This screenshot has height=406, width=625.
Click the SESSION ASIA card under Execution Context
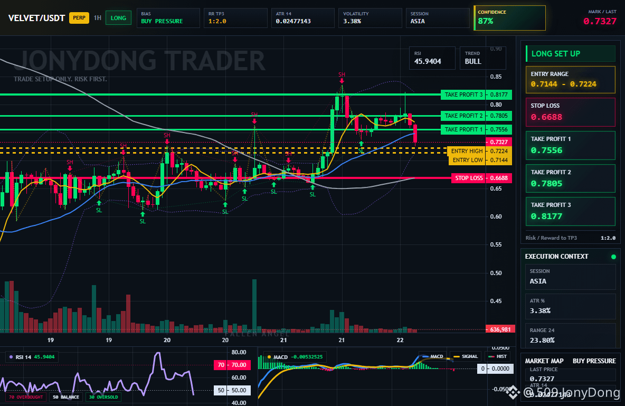pos(571,277)
